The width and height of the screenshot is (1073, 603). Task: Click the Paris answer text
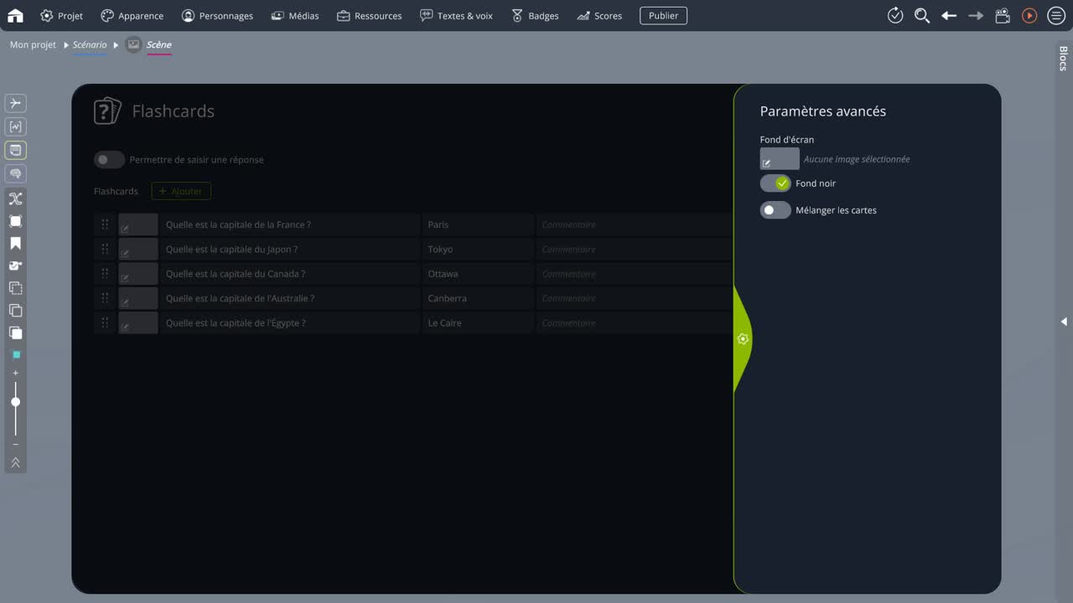pos(438,224)
